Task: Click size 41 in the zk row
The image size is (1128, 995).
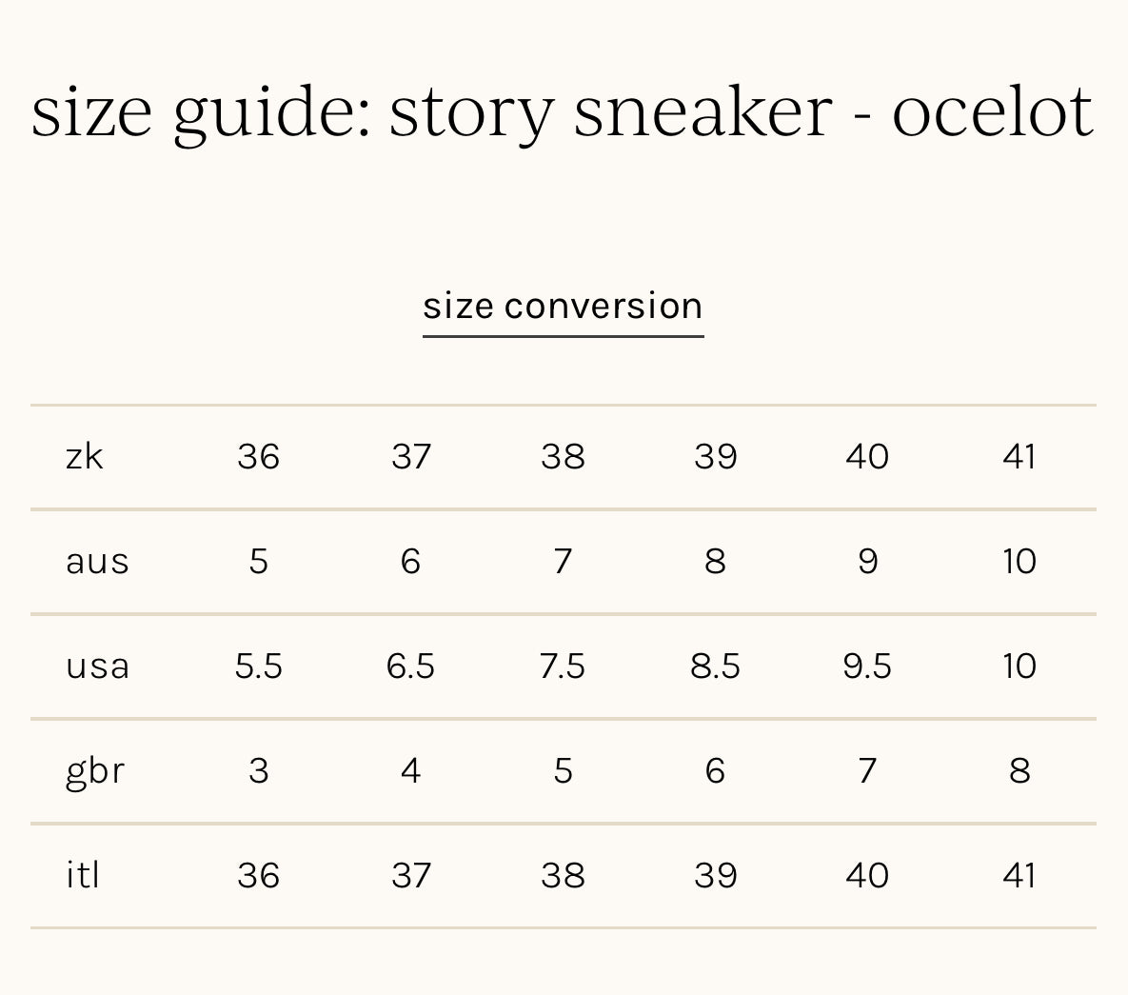Action: pos(1019,457)
